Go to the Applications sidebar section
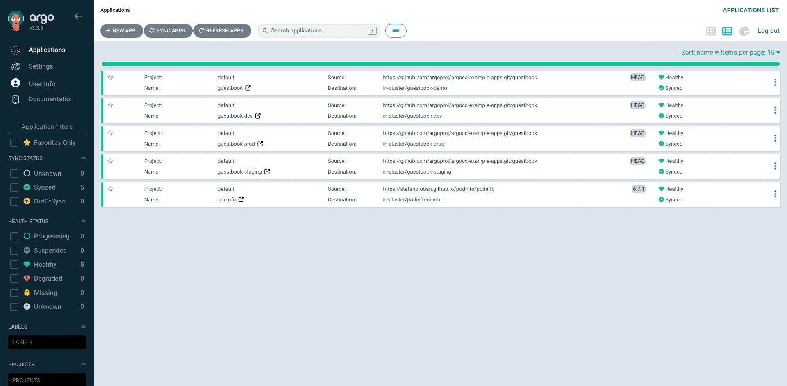This screenshot has height=386, width=787. (x=47, y=50)
